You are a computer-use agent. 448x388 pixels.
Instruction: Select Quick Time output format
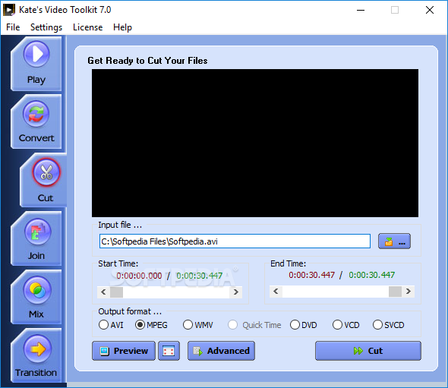pos(254,325)
